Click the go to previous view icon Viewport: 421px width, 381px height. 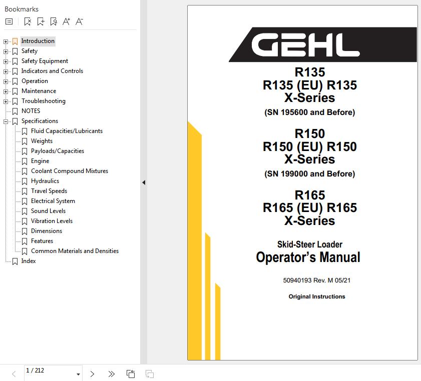pyautogui.click(x=131, y=374)
